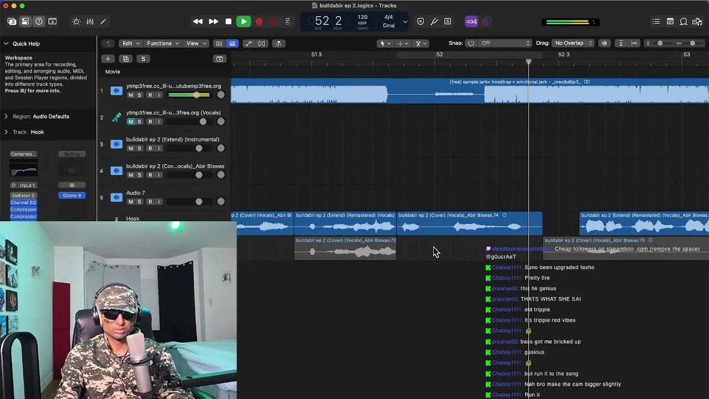Open the media Browsers icon

(697, 22)
